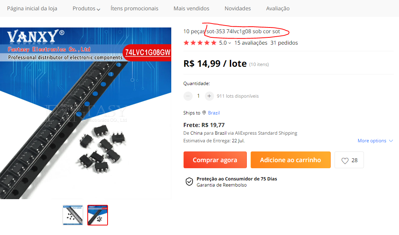The width and height of the screenshot is (399, 235).
Task: Open the Produtos dropdown menu
Action: coord(87,9)
